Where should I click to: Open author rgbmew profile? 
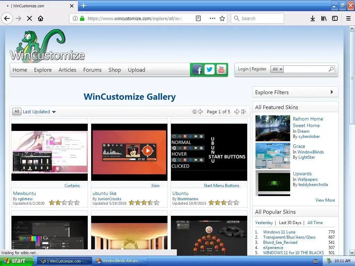click(25, 199)
